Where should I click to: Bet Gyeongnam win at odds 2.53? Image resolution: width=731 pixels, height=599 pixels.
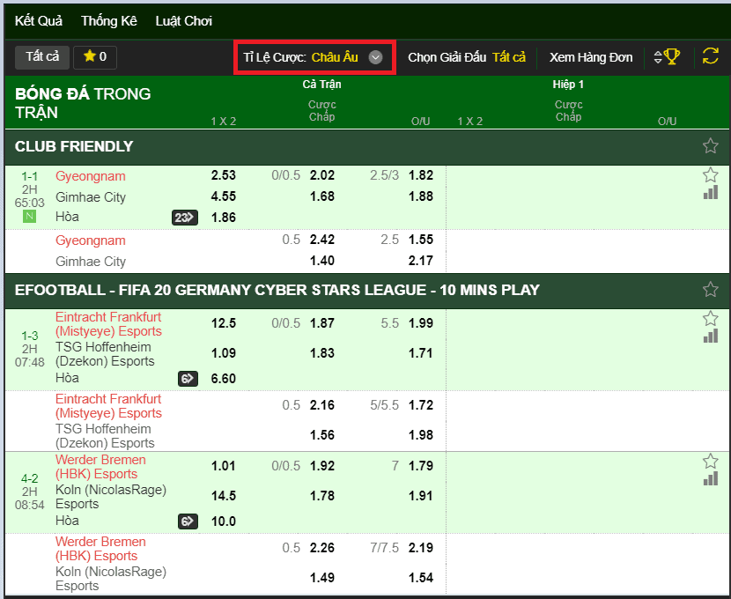tap(224, 175)
